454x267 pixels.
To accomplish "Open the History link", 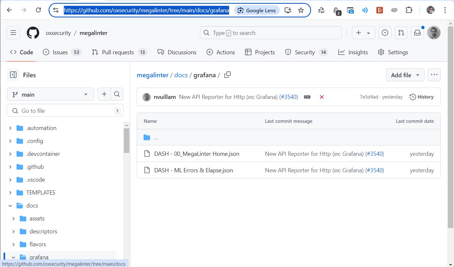I will 421,97.
